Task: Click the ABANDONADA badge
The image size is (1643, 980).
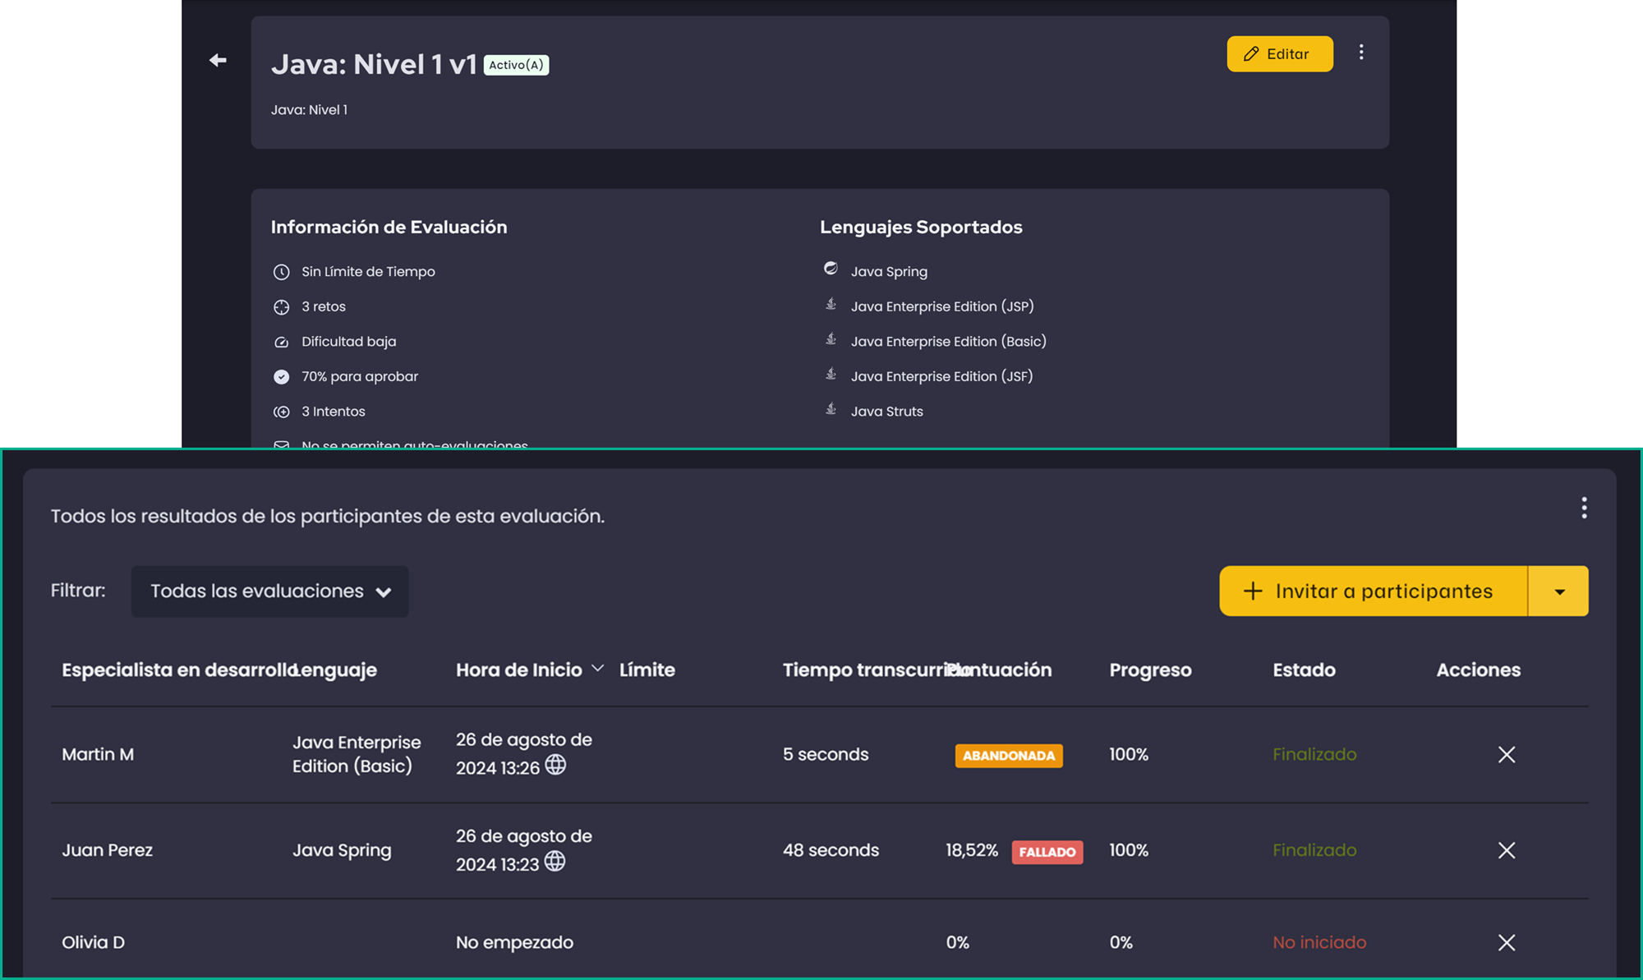Action: coord(1009,756)
